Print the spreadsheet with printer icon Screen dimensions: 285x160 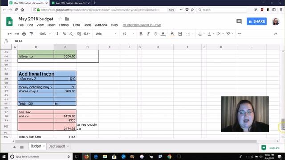pyautogui.click(x=24, y=34)
